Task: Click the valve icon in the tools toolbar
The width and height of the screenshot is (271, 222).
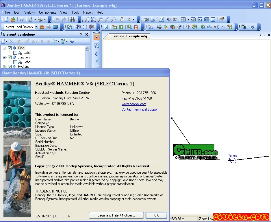Action: tap(210, 27)
